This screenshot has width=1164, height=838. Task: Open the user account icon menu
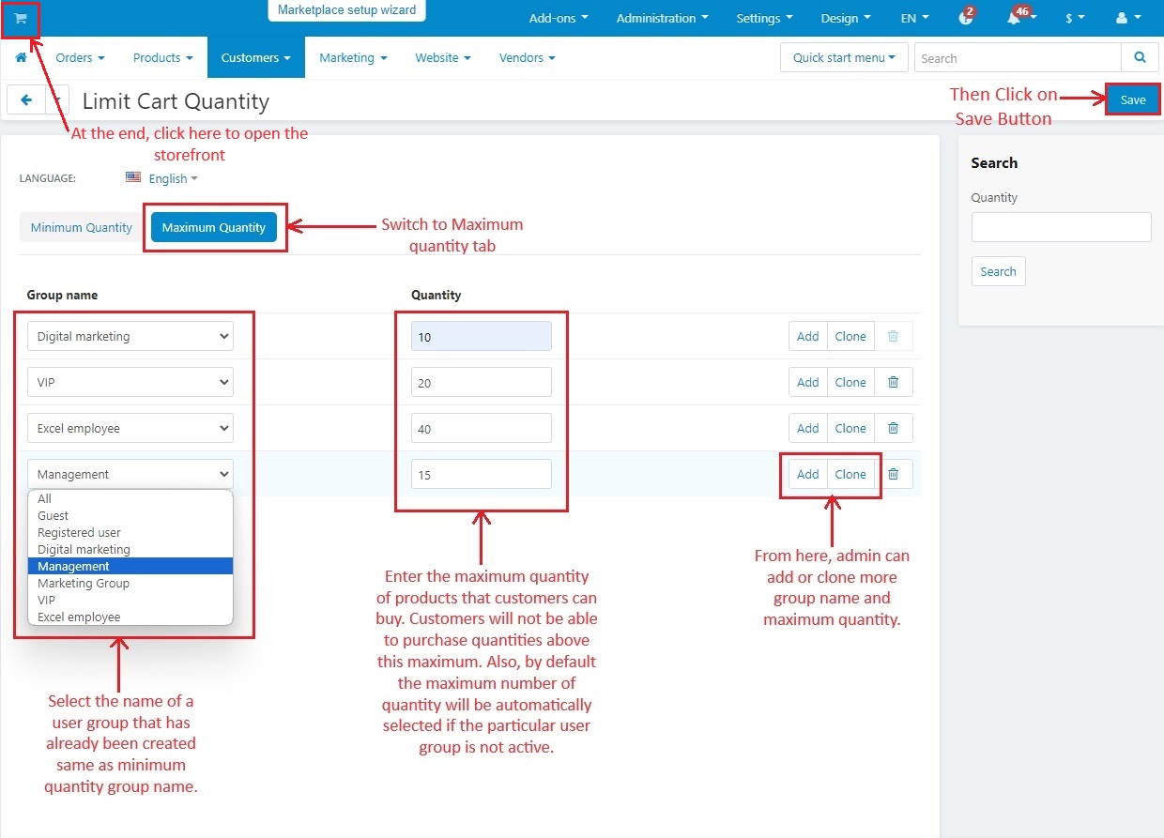[x=1126, y=18]
